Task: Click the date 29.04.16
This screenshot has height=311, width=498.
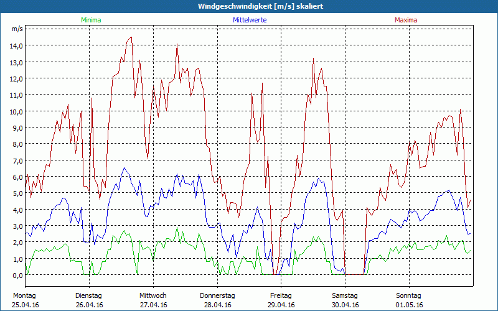Action: pos(282,305)
